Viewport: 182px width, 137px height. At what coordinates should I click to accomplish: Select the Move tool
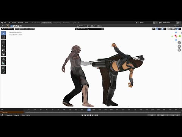coord(3,42)
